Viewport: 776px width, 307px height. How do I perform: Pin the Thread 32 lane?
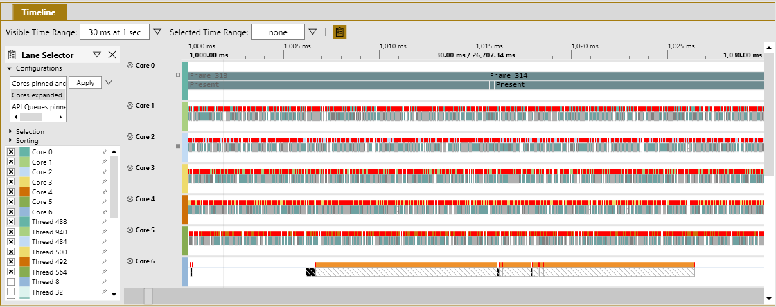tap(104, 292)
